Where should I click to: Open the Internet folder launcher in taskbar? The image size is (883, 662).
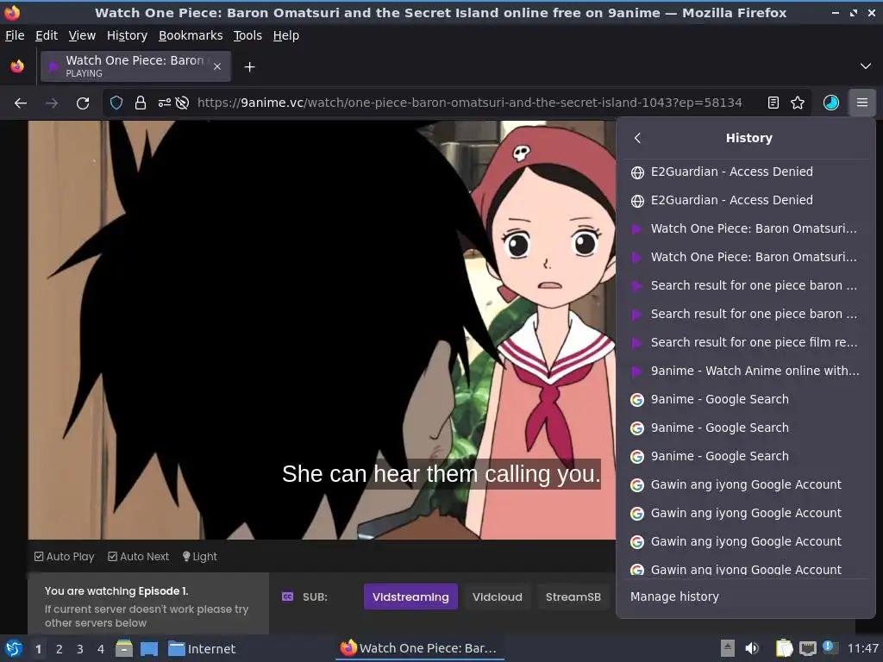(202, 649)
